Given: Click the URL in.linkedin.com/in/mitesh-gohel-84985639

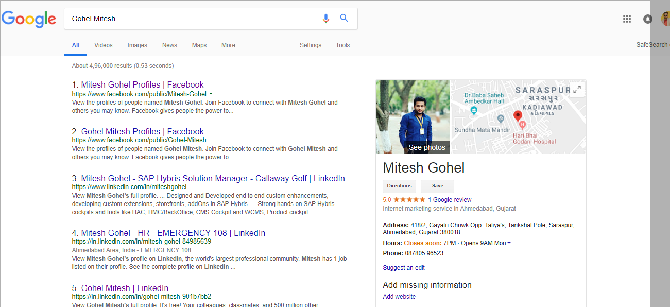Looking at the screenshot, I should (142, 242).
